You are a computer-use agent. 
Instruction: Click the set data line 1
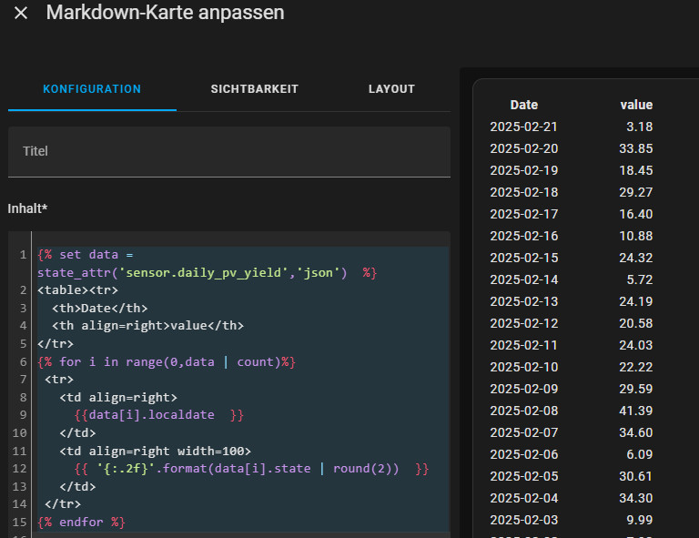(x=86, y=255)
